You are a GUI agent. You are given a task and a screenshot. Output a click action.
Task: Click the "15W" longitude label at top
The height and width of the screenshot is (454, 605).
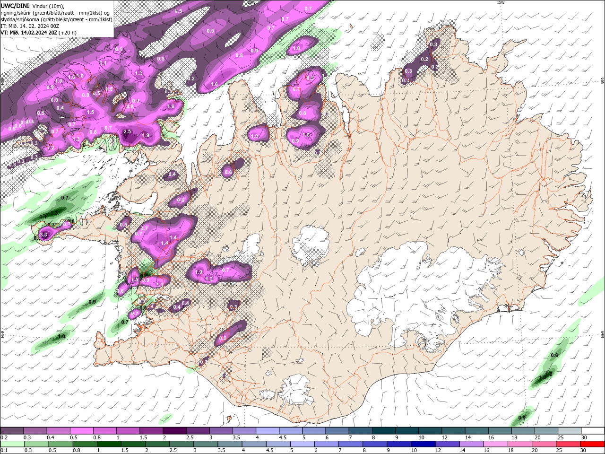[501, 2]
